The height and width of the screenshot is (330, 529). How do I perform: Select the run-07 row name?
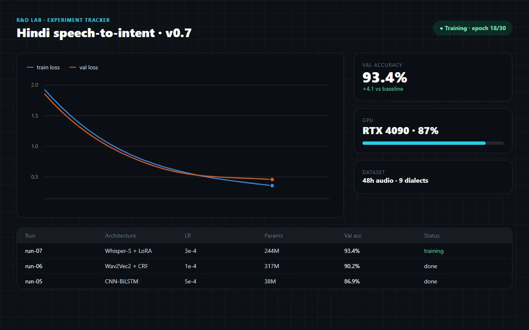coord(34,251)
